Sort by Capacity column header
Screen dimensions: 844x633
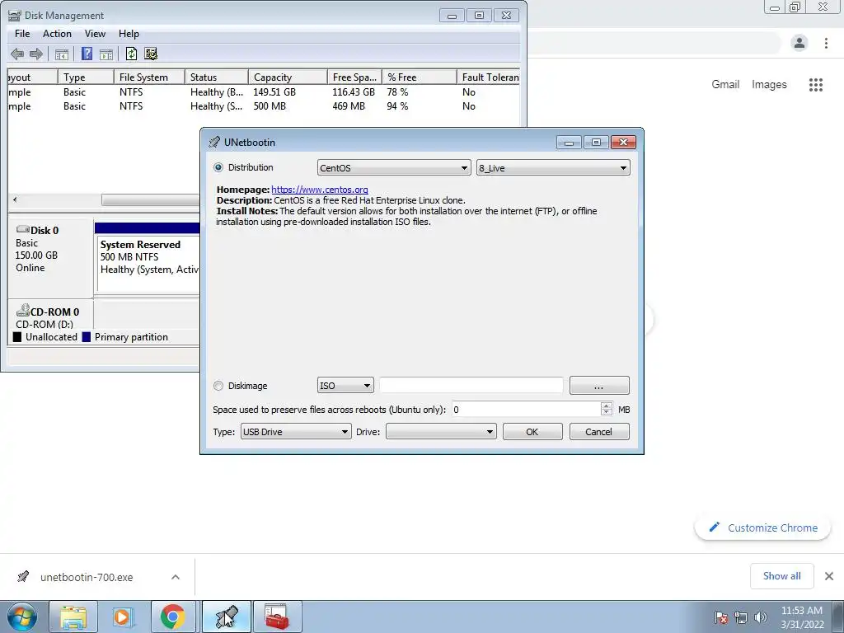[x=288, y=77]
